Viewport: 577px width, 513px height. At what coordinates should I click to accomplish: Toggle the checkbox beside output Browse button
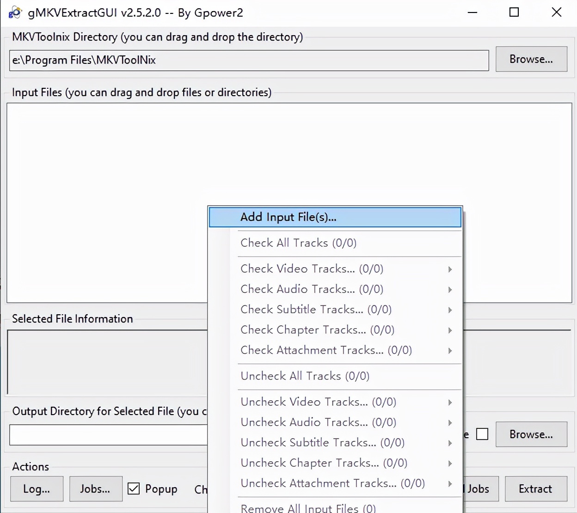click(482, 434)
